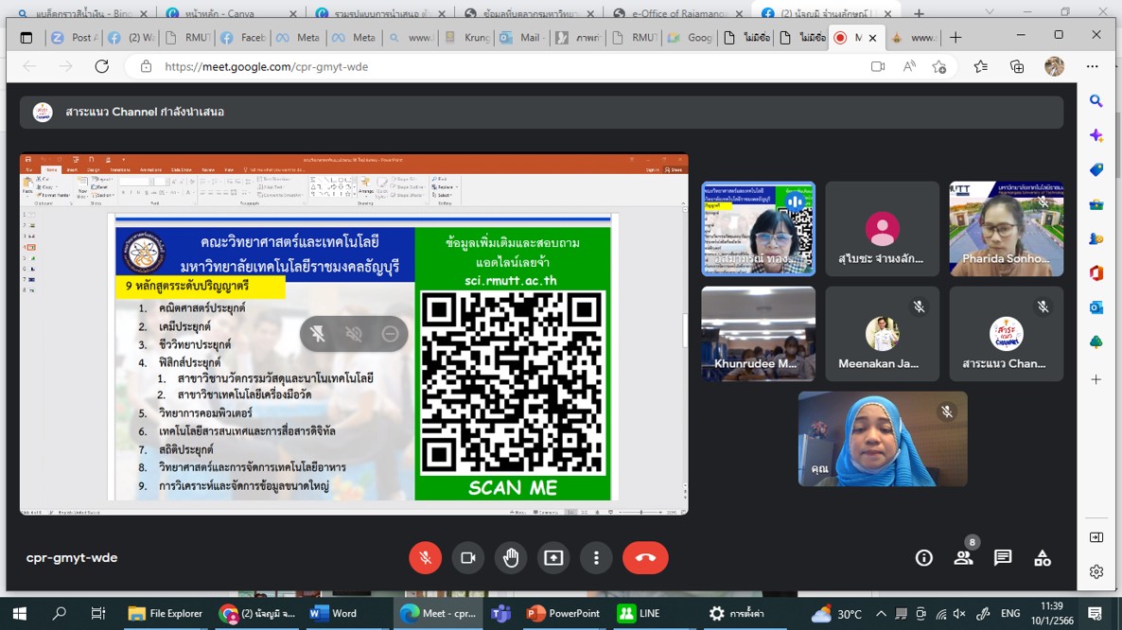Switch to the Mail browser tab
1122x630 pixels.
coord(522,38)
